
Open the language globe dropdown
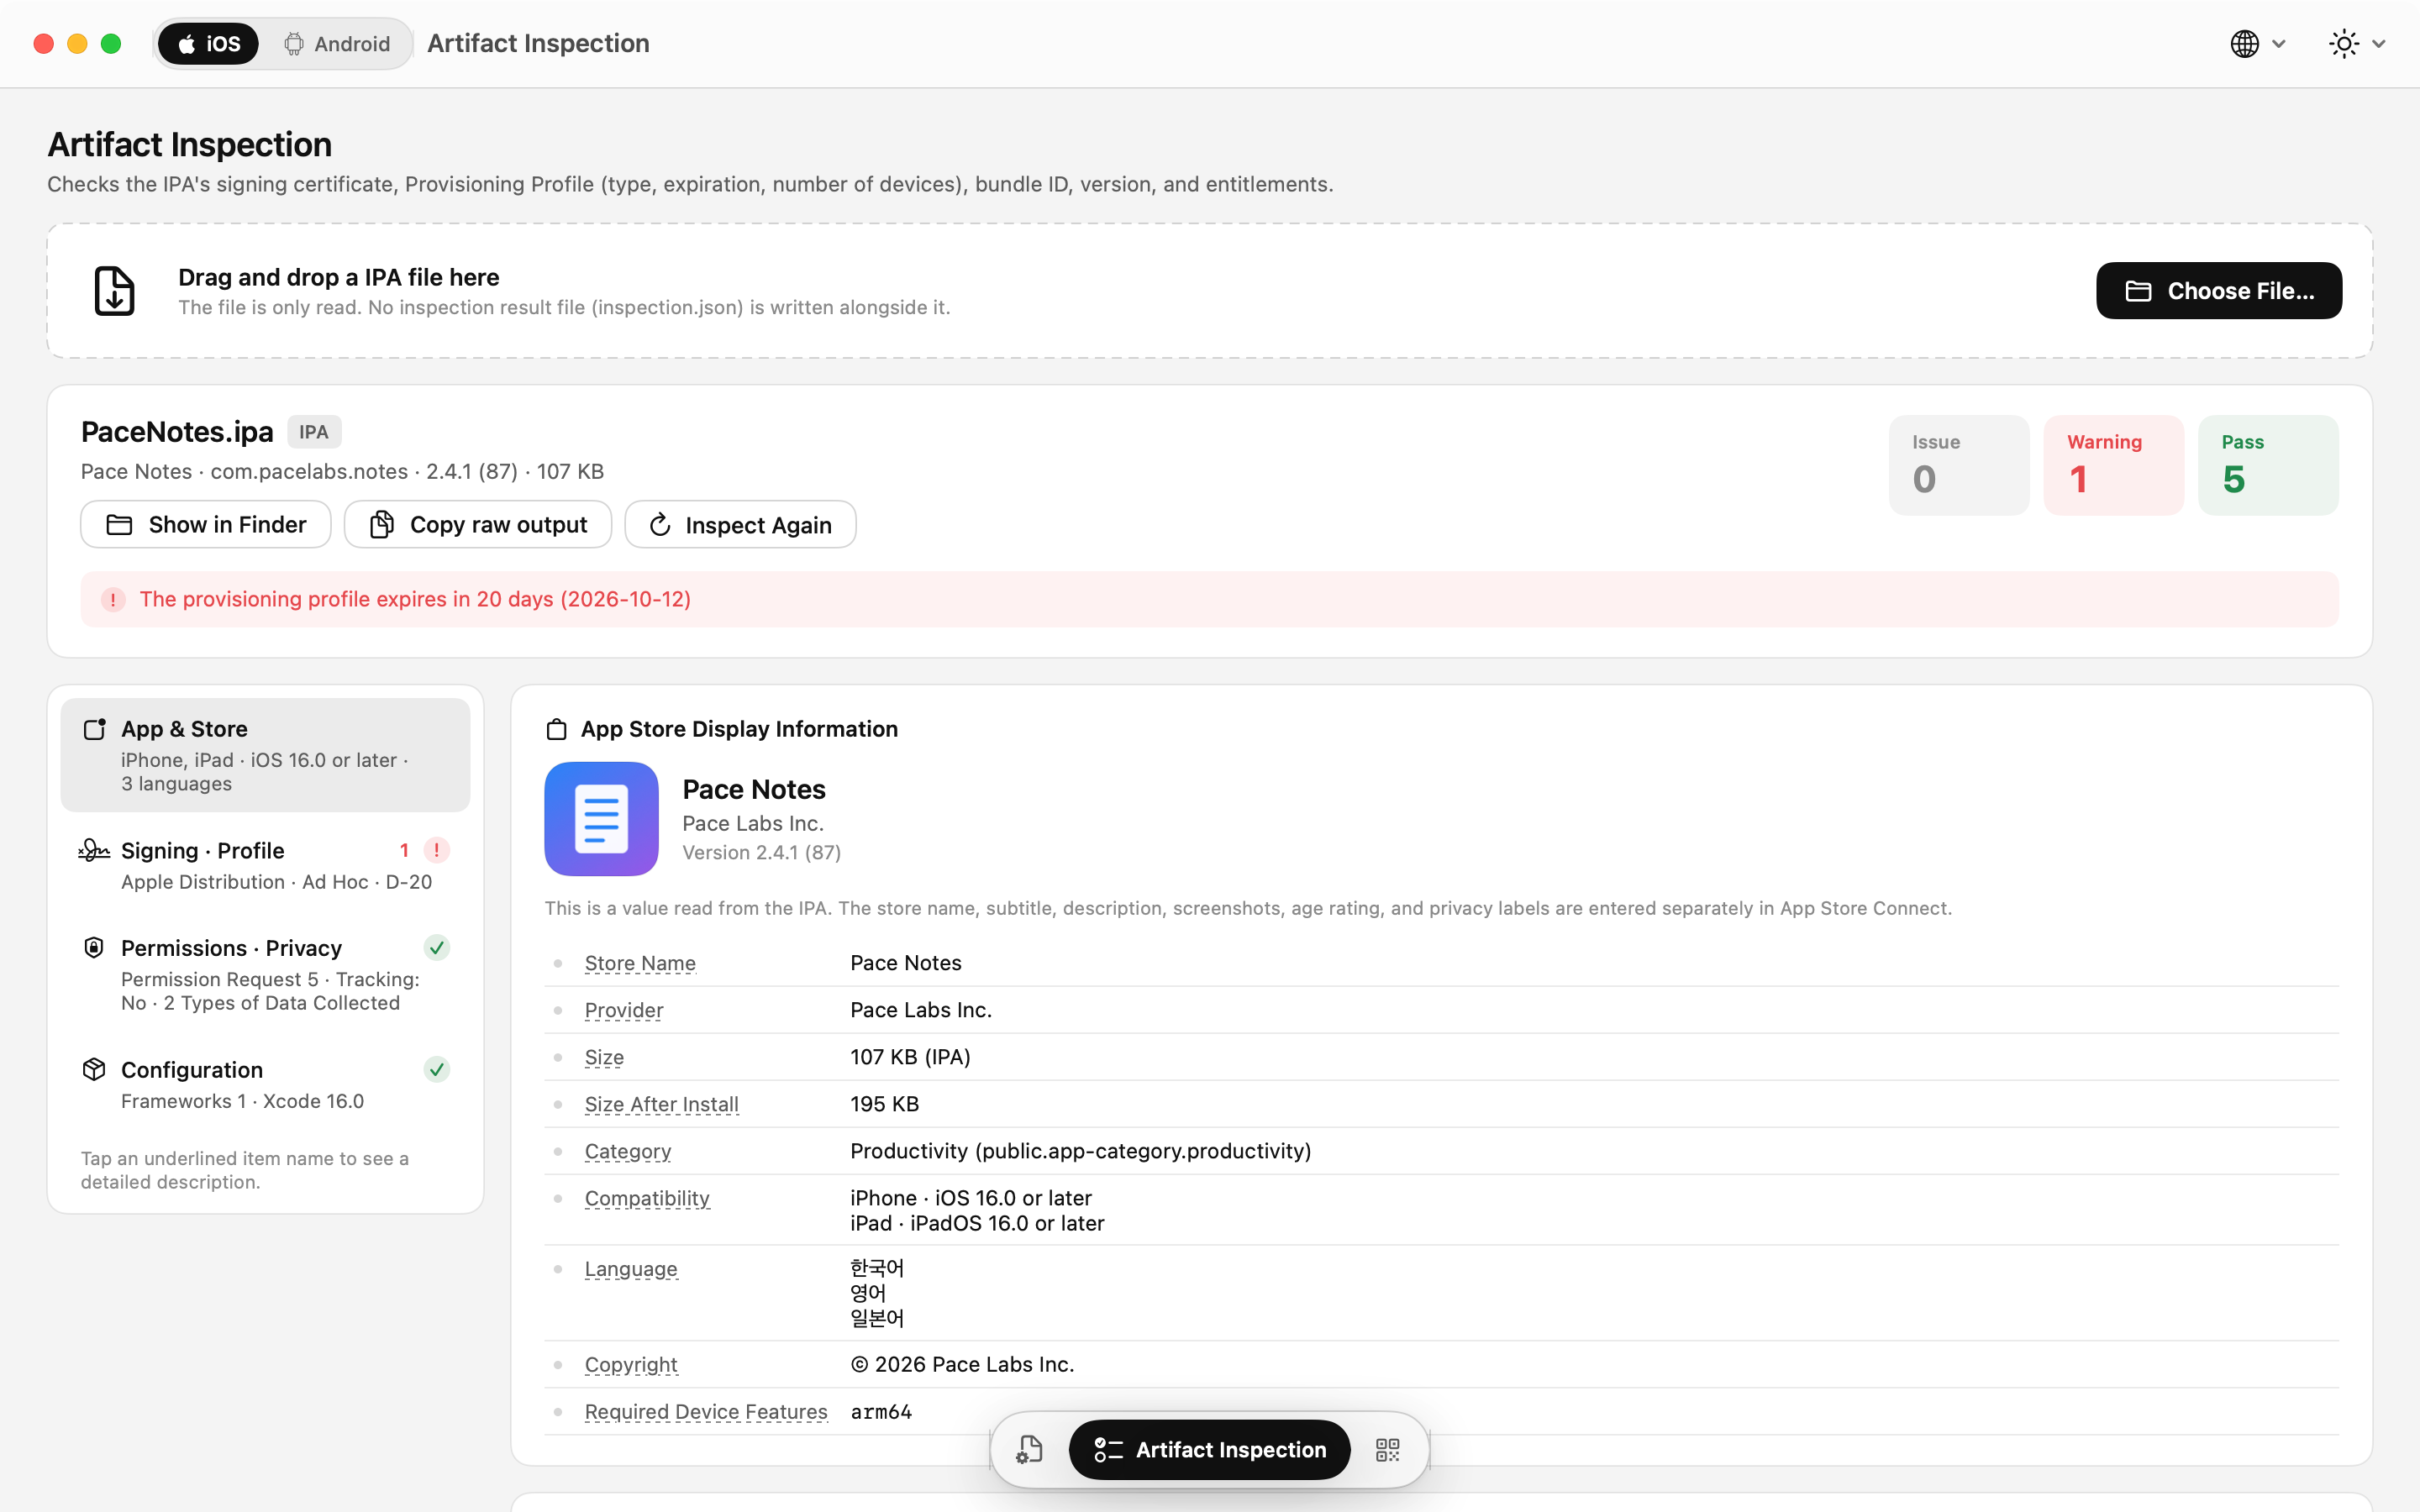click(x=2258, y=44)
